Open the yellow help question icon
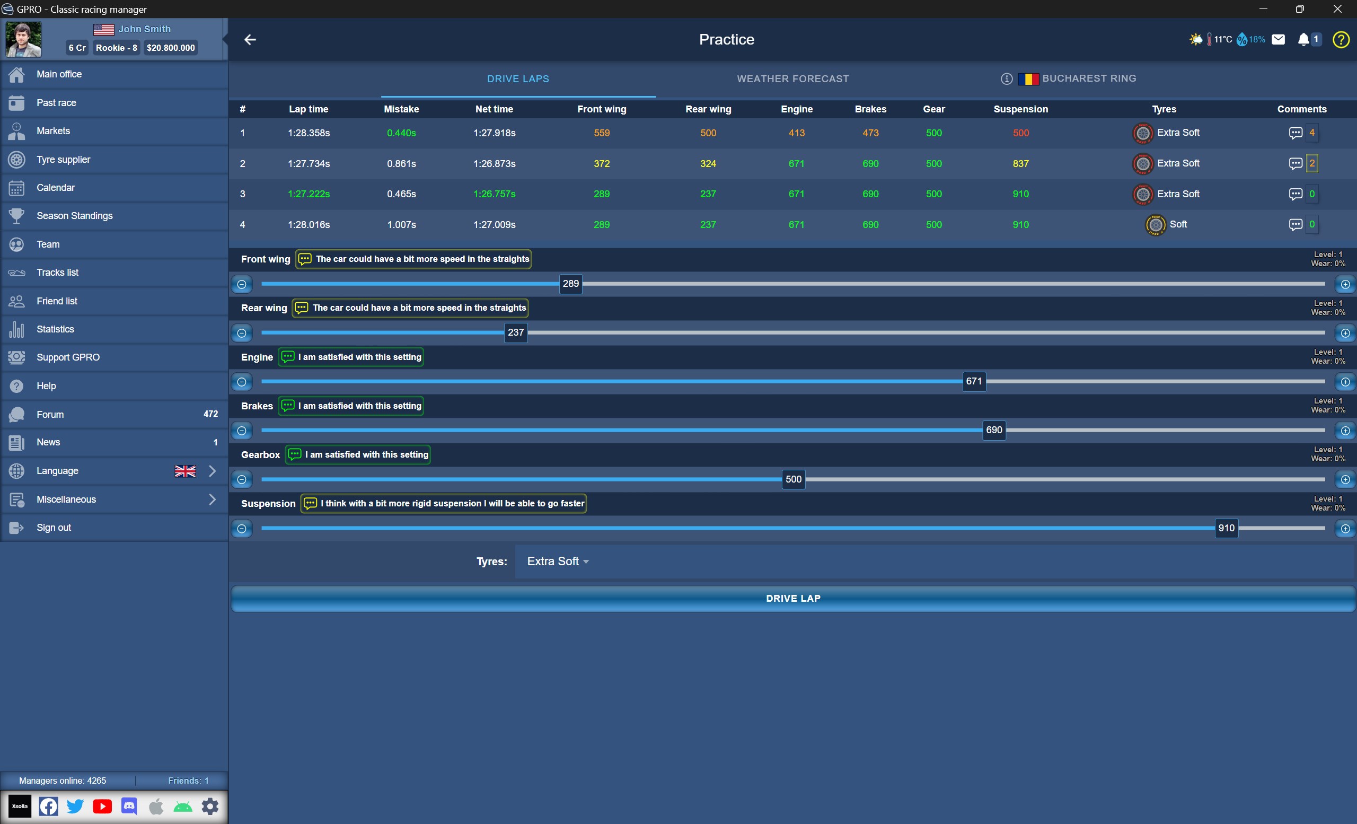This screenshot has height=824, width=1357. coord(1341,40)
